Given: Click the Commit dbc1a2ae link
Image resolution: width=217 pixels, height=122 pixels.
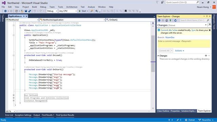Looking at the screenshot, I should pos(169,30).
